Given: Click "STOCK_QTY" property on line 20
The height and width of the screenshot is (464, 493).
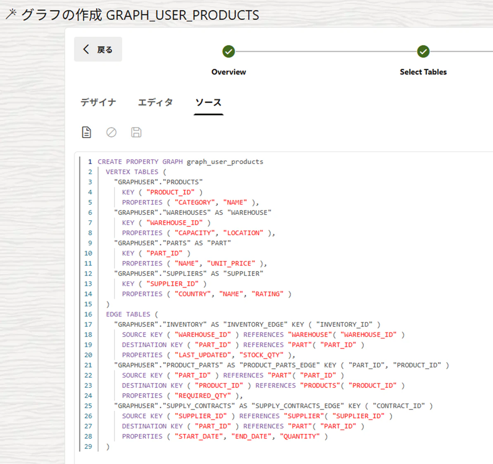Looking at the screenshot, I should point(261,355).
